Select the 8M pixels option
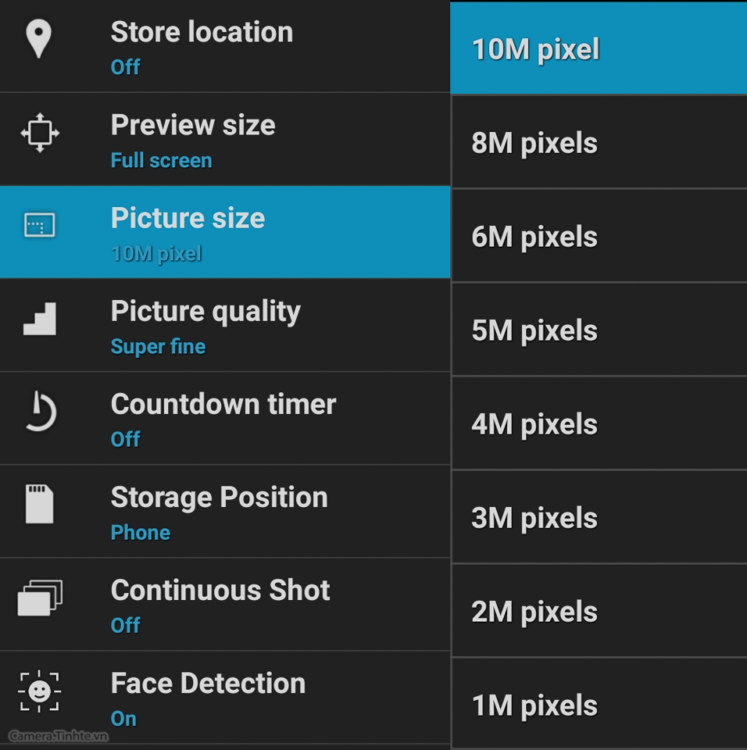 pyautogui.click(x=599, y=142)
